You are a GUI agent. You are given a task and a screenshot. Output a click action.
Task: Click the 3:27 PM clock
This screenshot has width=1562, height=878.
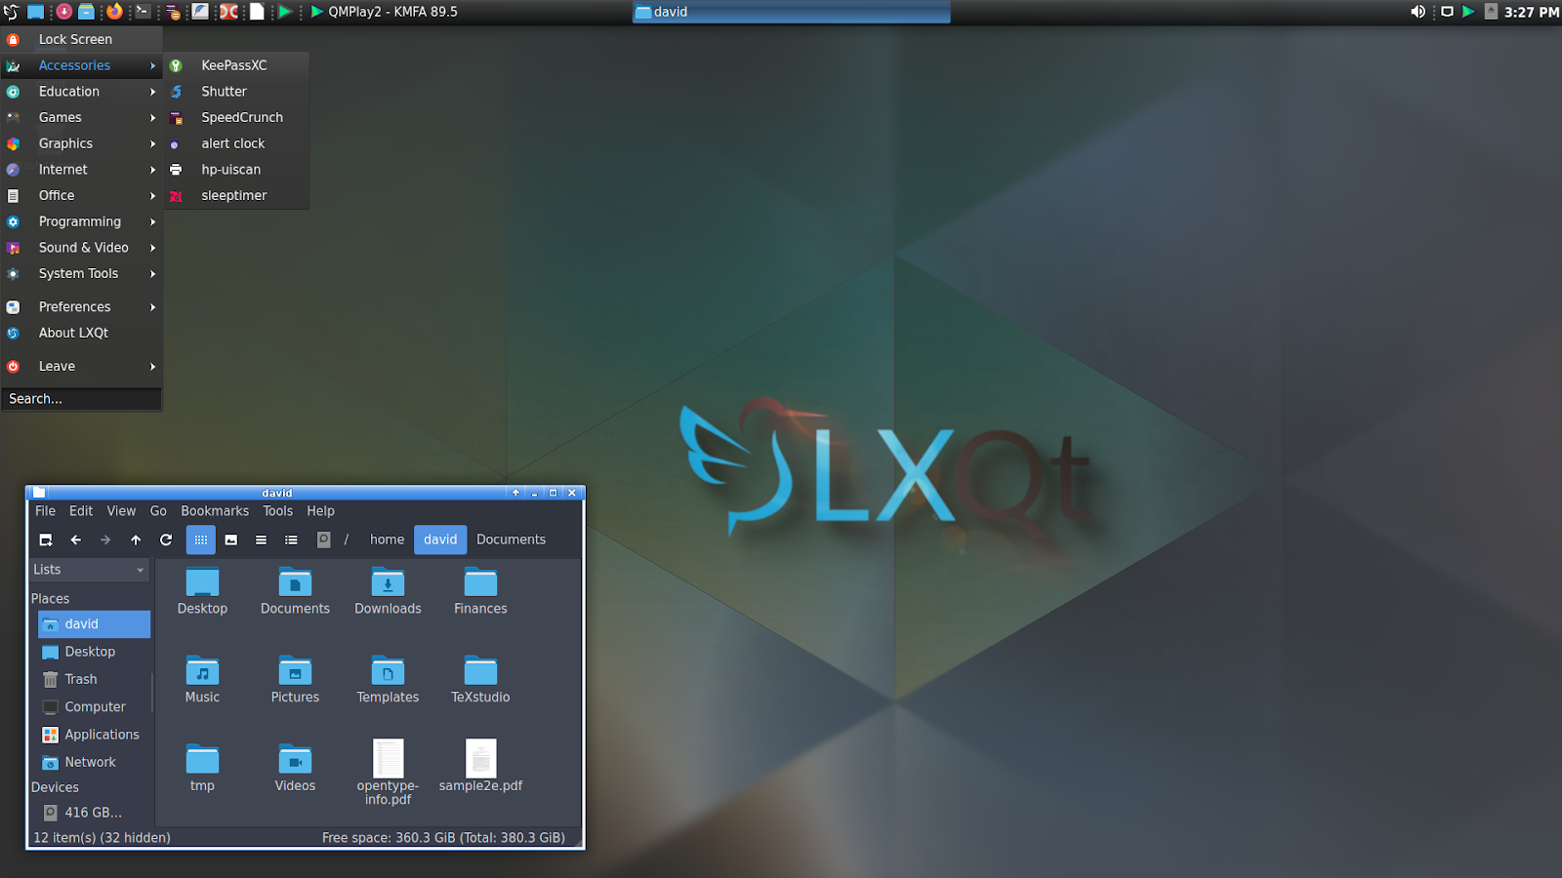(x=1531, y=12)
